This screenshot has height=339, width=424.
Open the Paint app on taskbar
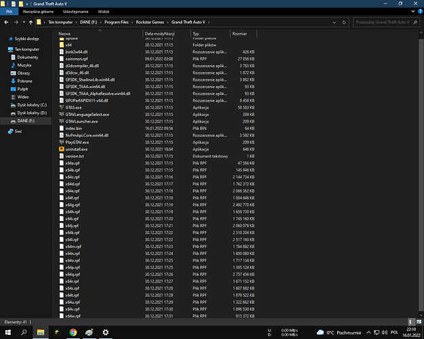tap(89, 332)
